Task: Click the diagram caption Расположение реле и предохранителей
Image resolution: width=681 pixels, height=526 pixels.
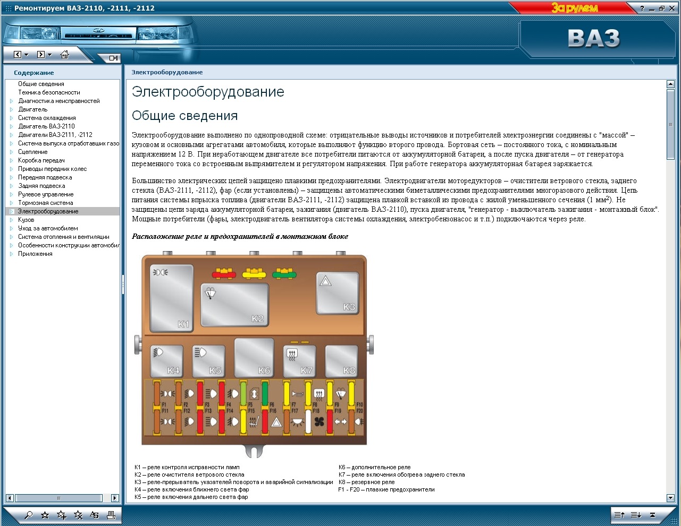Action: pos(240,236)
